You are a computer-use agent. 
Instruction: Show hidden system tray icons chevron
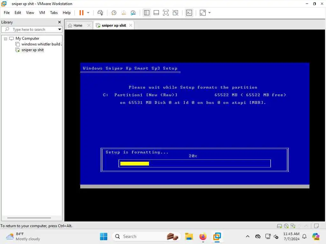(248, 236)
